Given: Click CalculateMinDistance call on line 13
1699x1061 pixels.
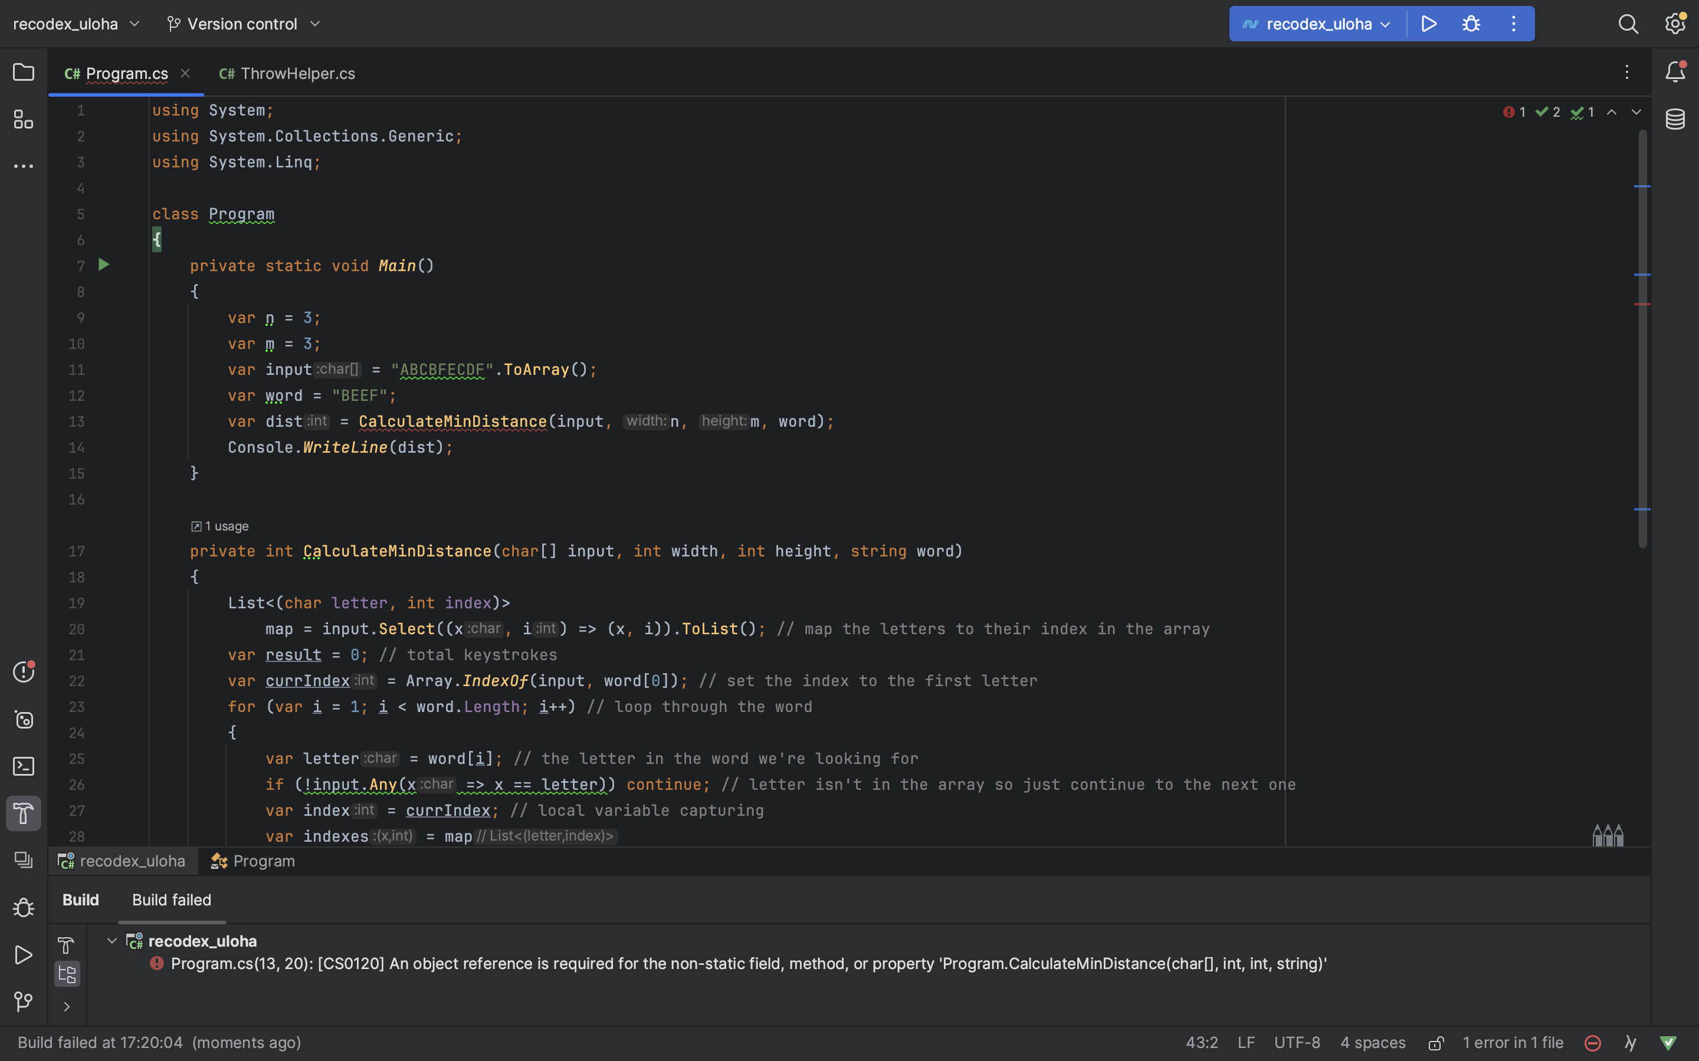Looking at the screenshot, I should pos(453,421).
